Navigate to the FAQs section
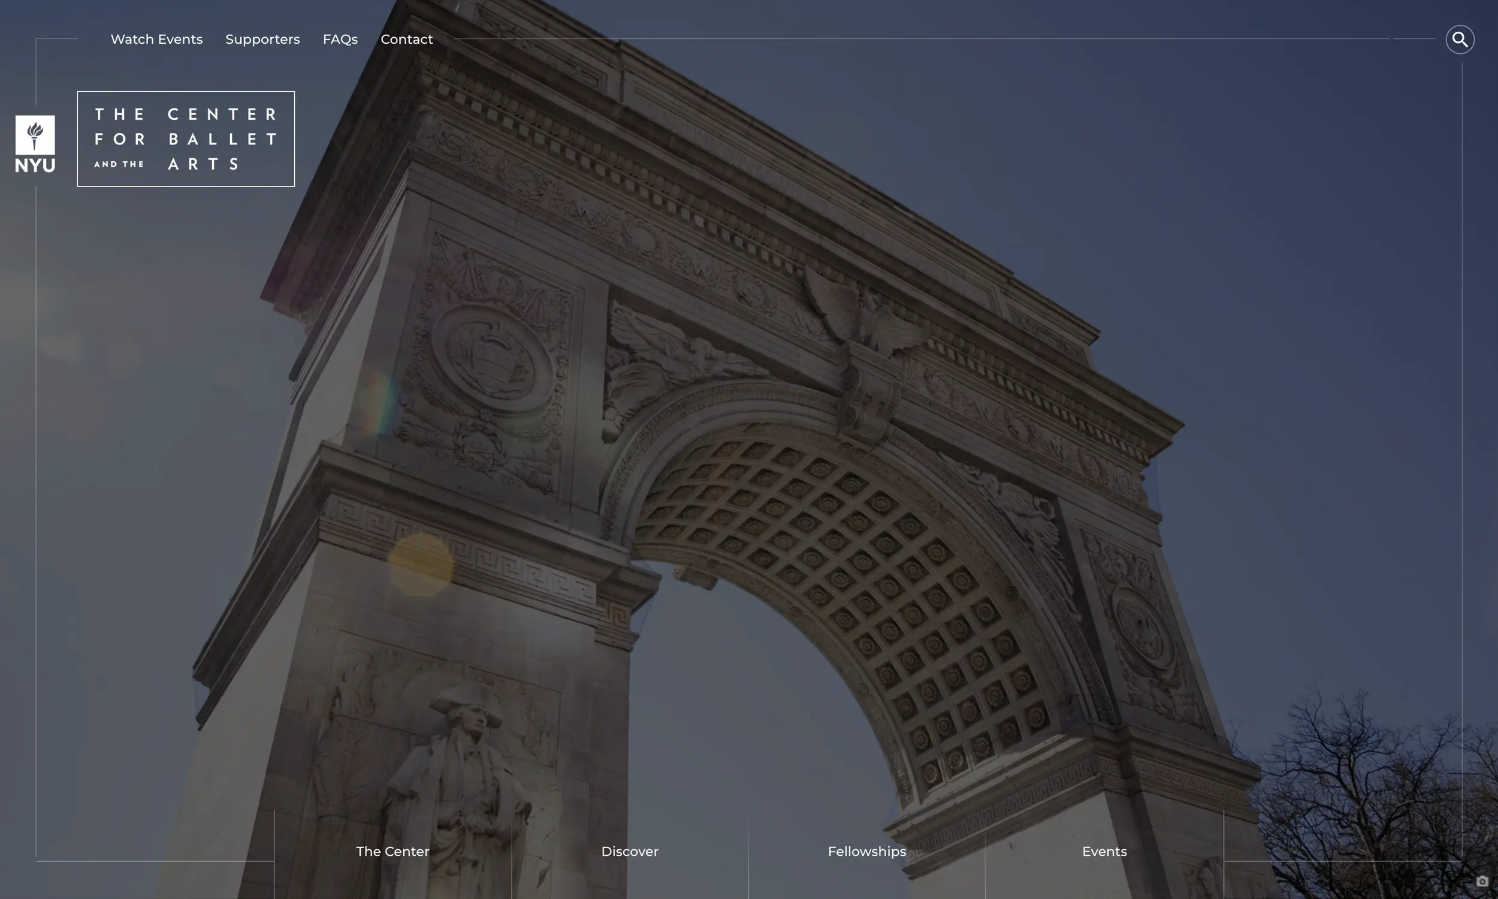The height and width of the screenshot is (899, 1498). tap(340, 39)
